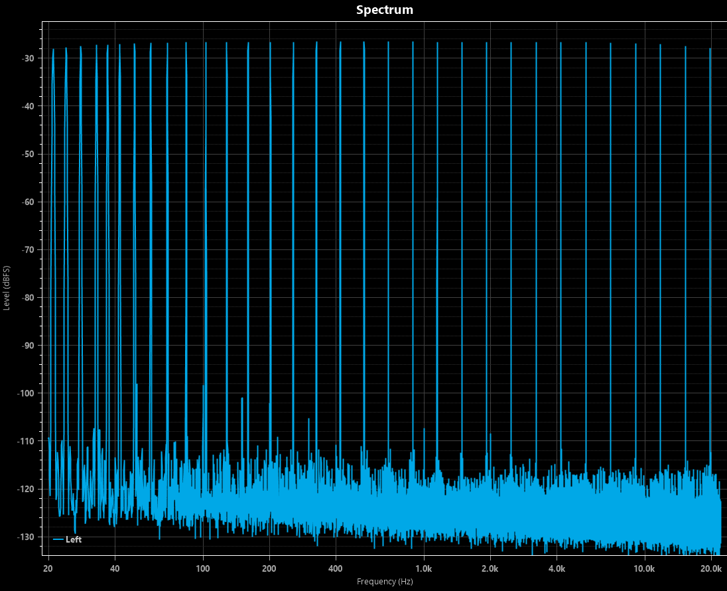
Task: Click the 200 Hz frequency tick label
Action: coord(269,568)
